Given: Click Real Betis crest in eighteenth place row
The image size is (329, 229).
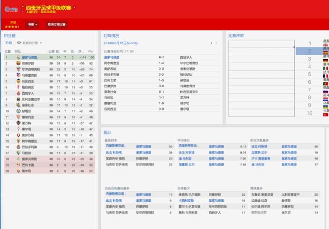Looking at the screenshot, I should pos(18,159).
